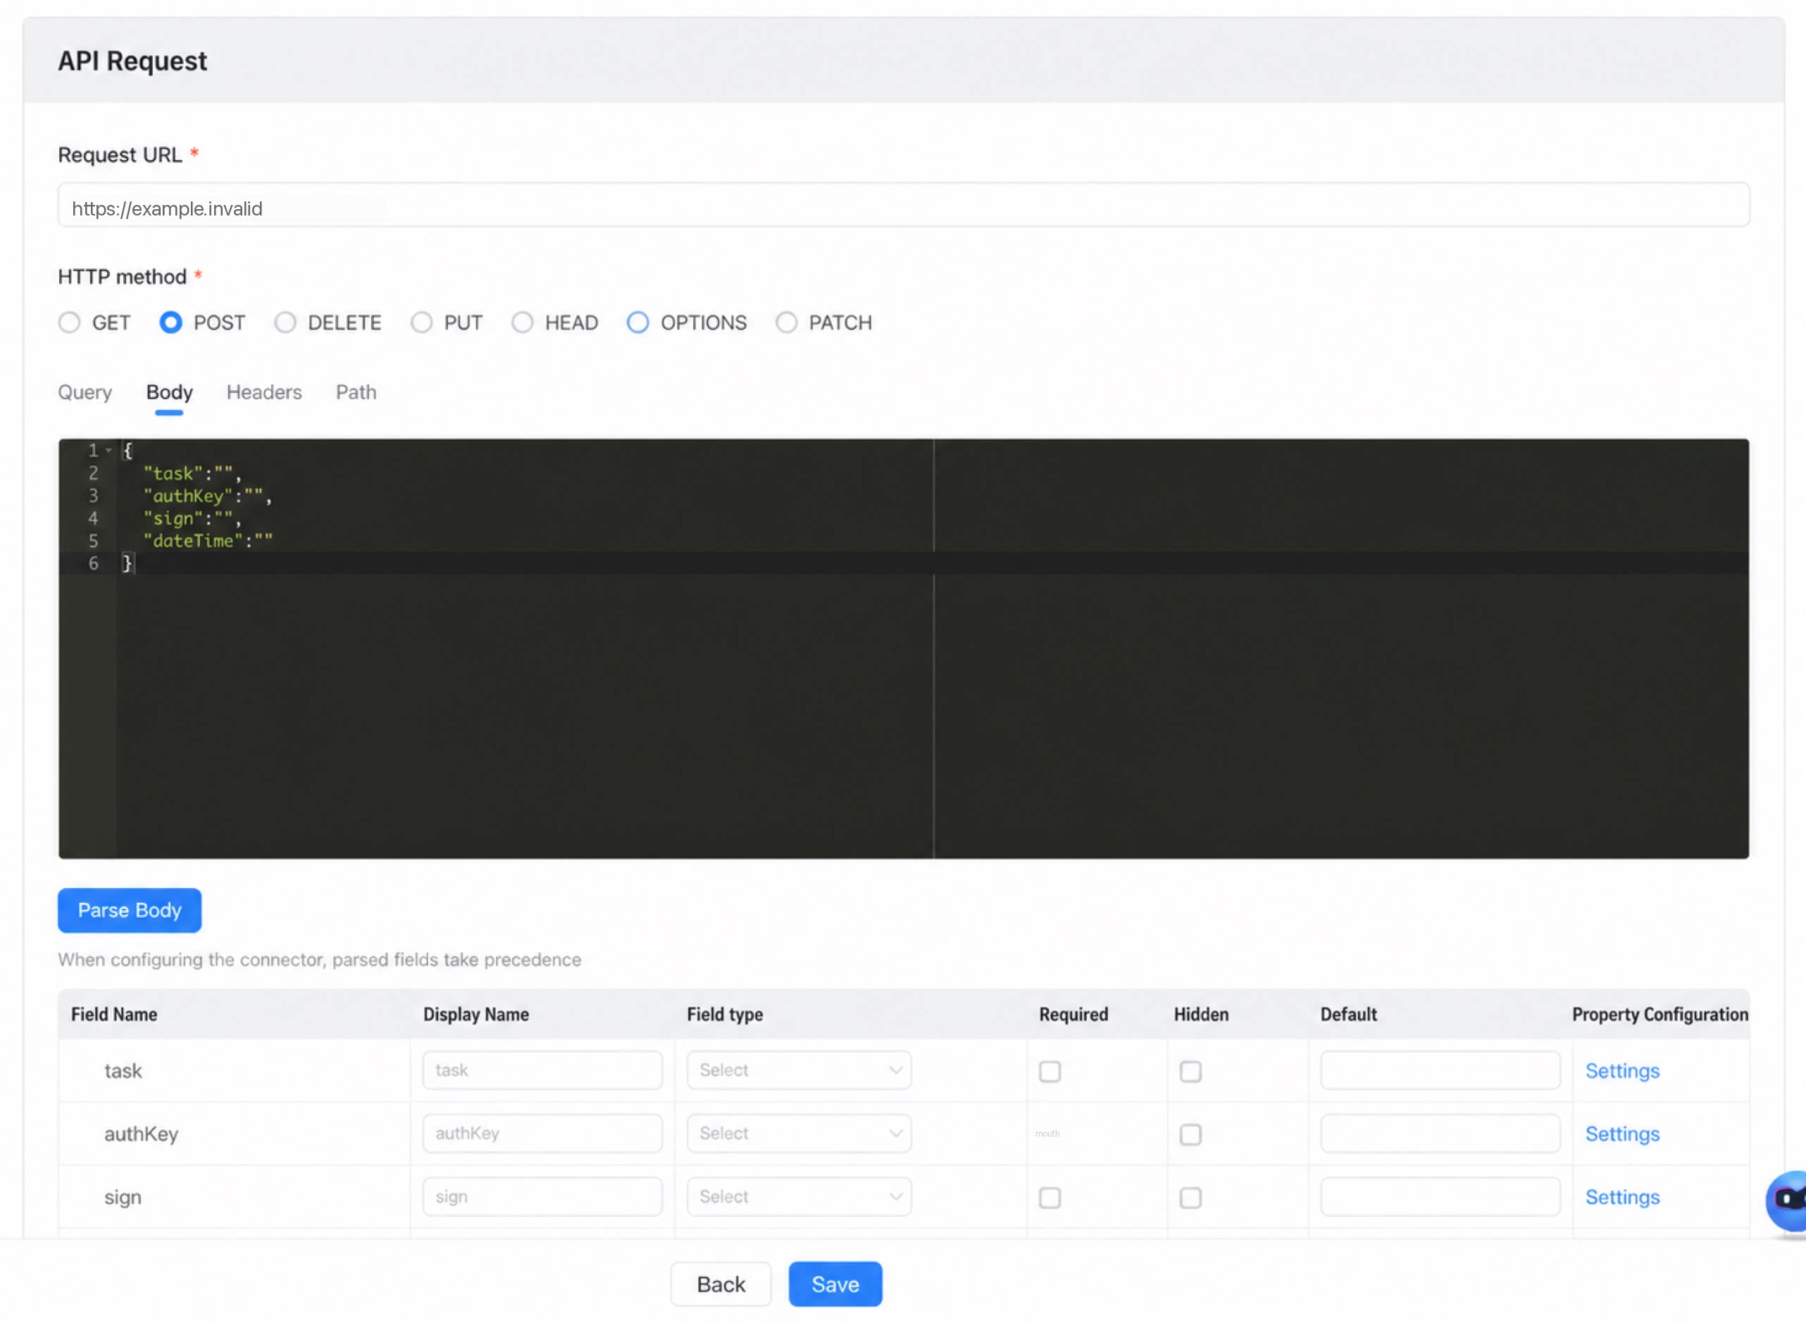The image size is (1806, 1324).
Task: Tick the Required checkbox for task
Action: 1050,1070
